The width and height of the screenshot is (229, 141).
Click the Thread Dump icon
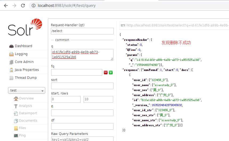pos(11,78)
